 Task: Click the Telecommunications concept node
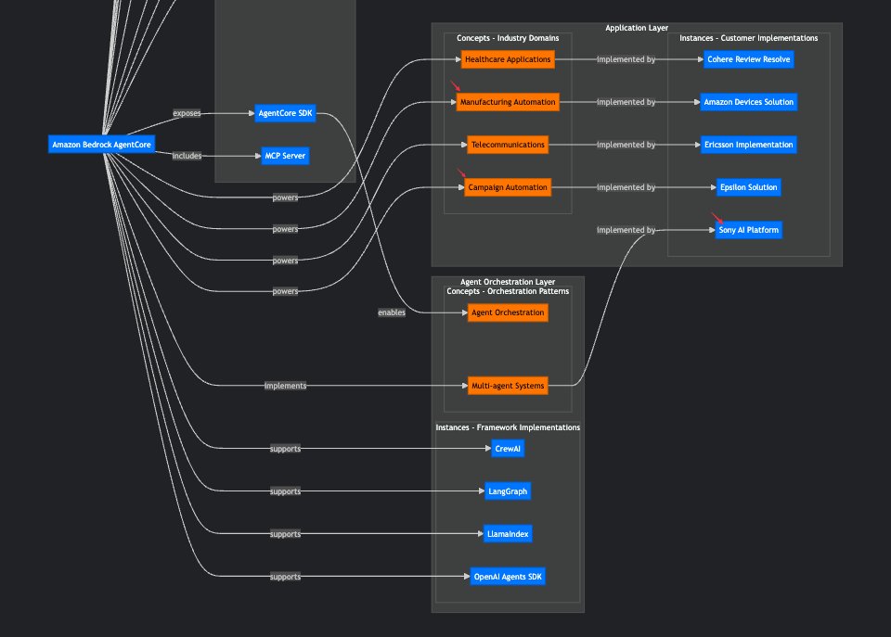(508, 145)
